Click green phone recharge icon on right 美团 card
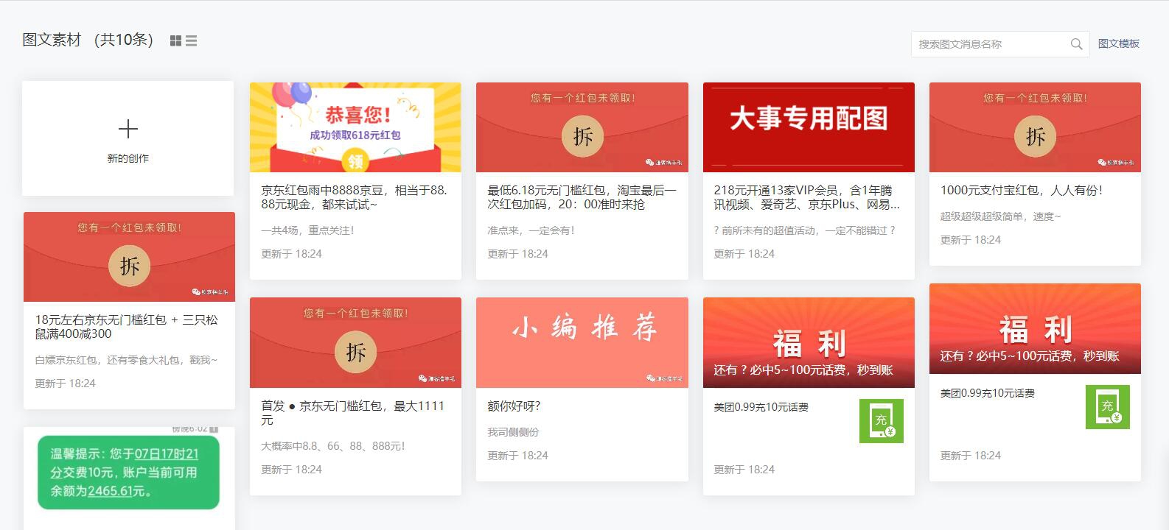Viewport: 1169px width, 530px height. (x=1108, y=407)
